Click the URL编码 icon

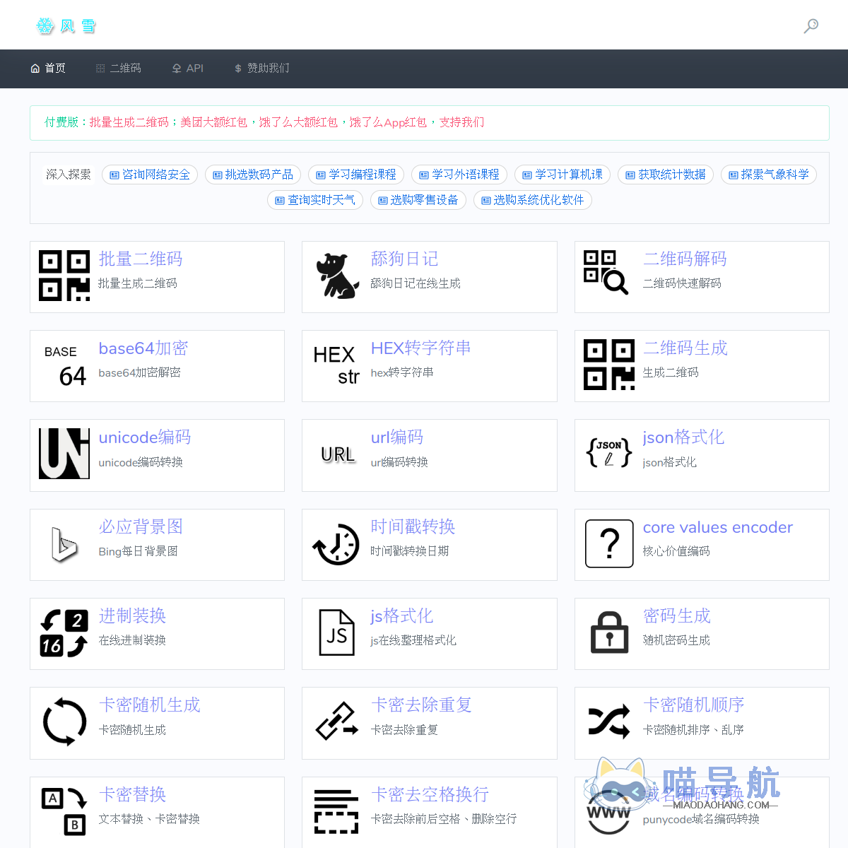[338, 454]
